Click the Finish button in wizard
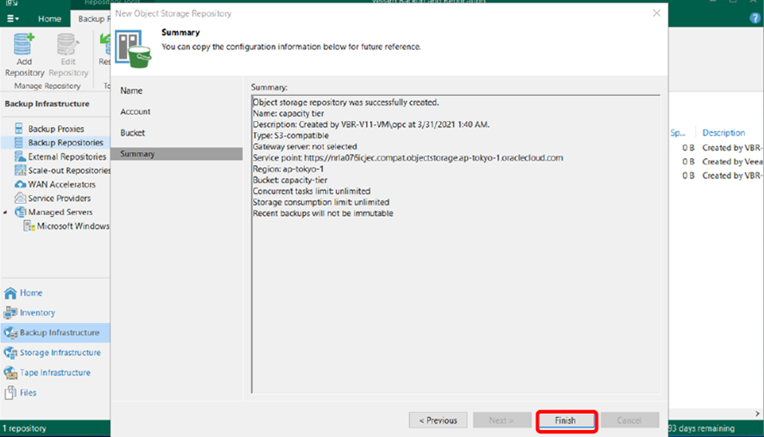 click(x=565, y=421)
